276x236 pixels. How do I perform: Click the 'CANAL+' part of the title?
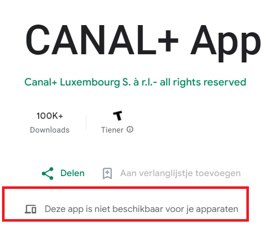(102, 40)
